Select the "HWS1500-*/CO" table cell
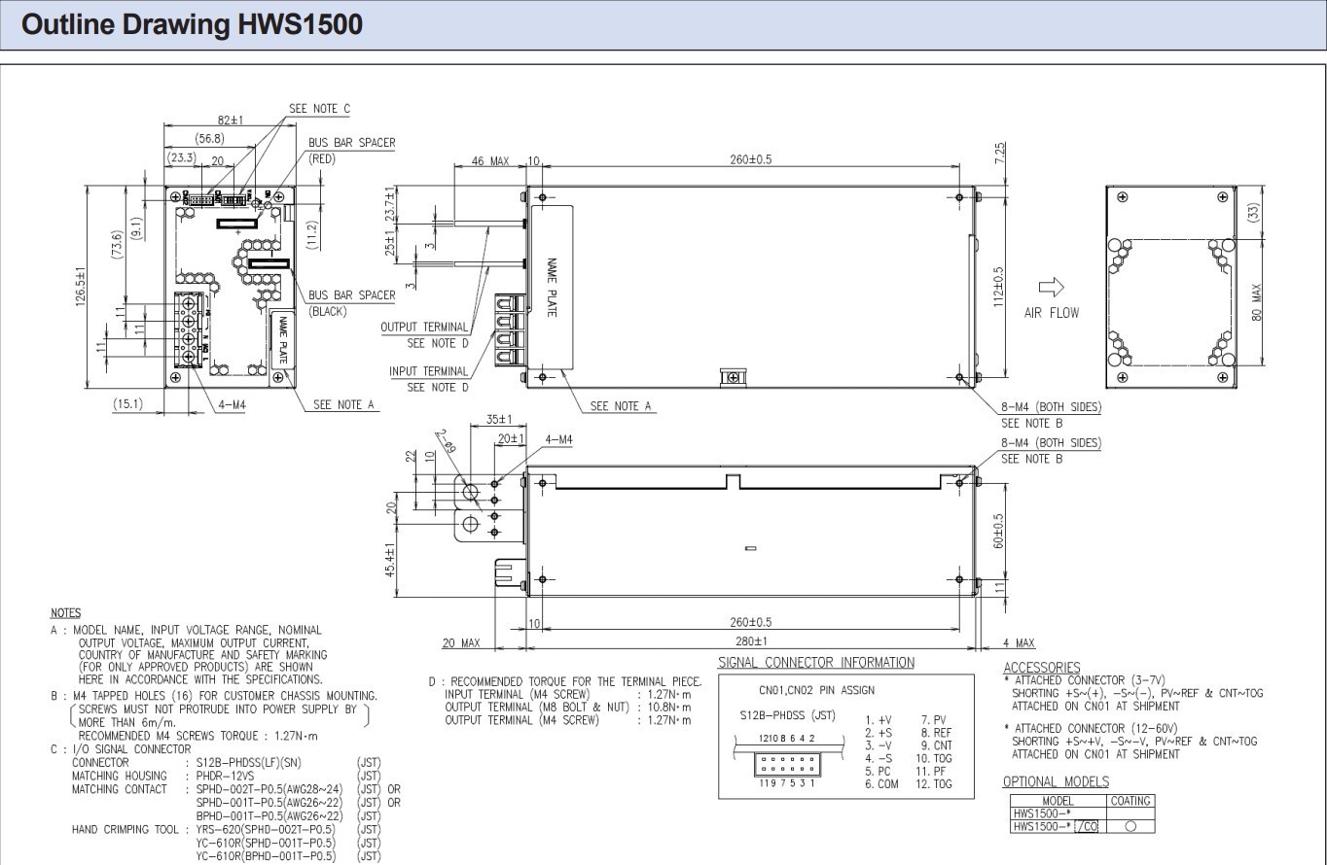 1057,825
